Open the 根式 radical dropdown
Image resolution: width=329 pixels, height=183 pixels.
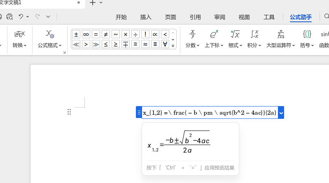[x=235, y=45]
